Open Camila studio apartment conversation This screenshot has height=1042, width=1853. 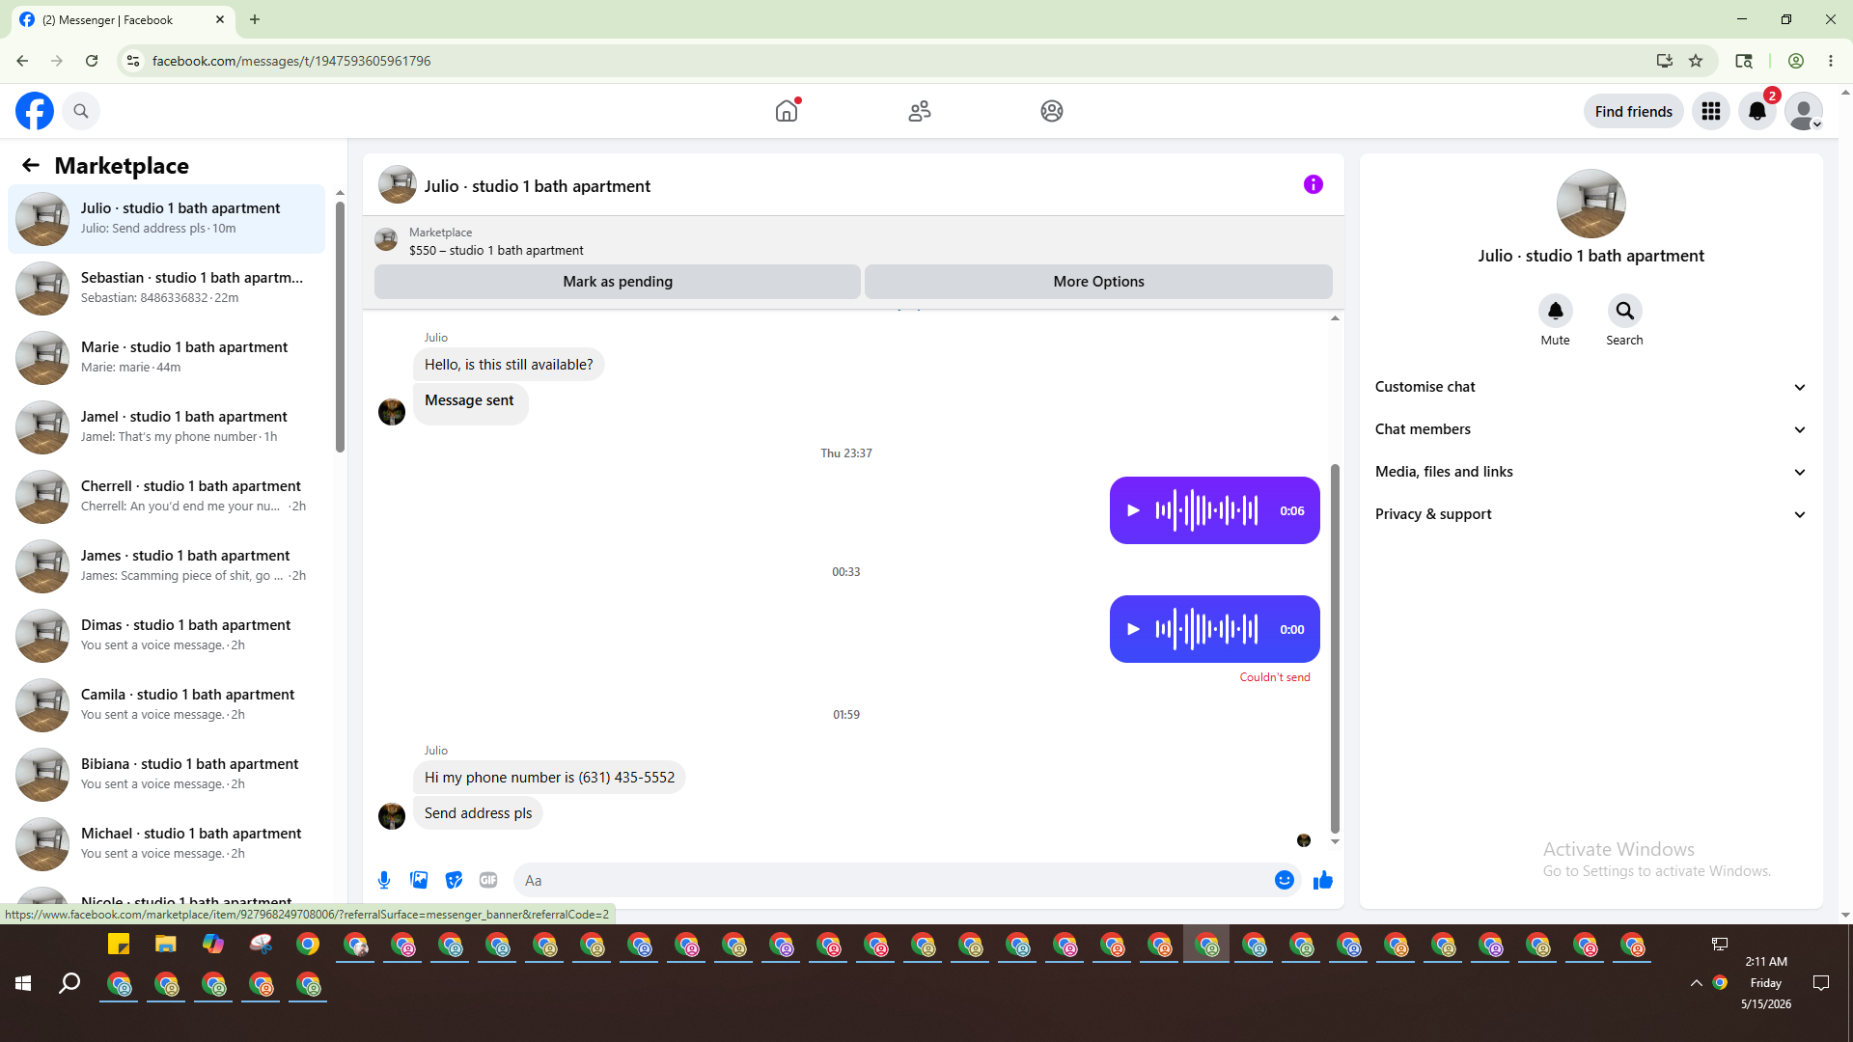(x=166, y=704)
